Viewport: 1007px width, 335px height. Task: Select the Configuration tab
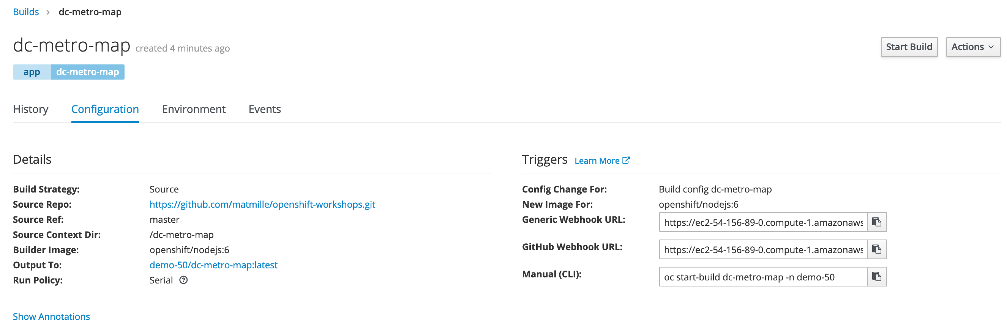(x=105, y=109)
